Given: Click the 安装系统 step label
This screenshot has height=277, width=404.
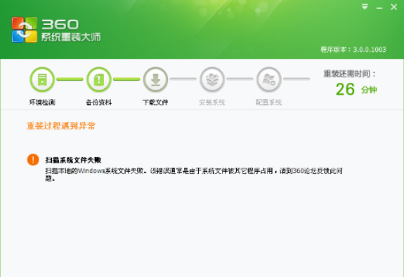Looking at the screenshot, I should 212,102.
